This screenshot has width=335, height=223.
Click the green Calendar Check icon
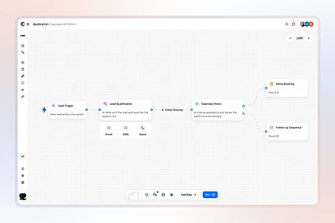(197, 104)
